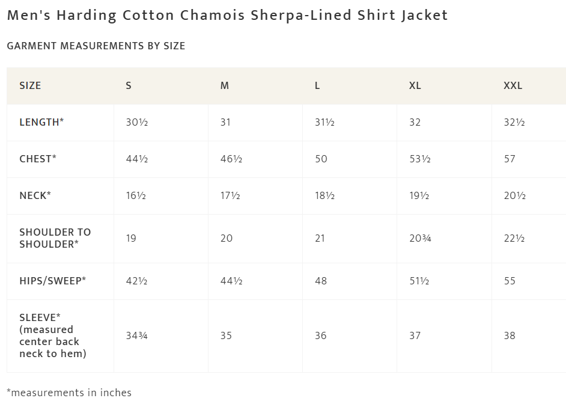The image size is (566, 410).
Task: Click the S size column header
Action: pyautogui.click(x=129, y=85)
